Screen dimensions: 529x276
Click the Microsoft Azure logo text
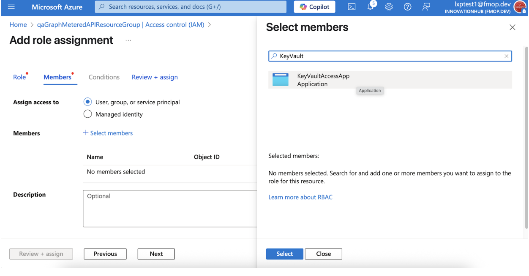point(57,7)
